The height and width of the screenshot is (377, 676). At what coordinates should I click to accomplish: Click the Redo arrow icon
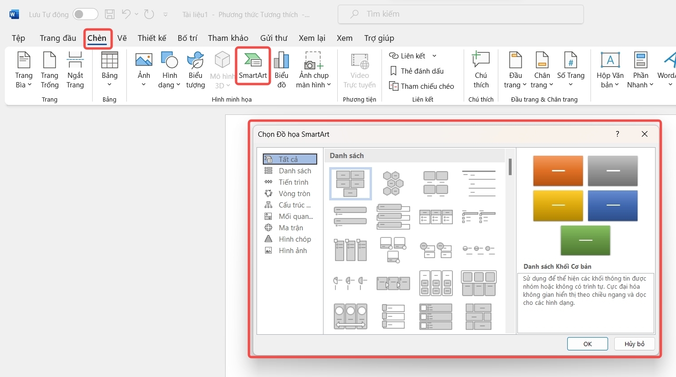coord(149,14)
